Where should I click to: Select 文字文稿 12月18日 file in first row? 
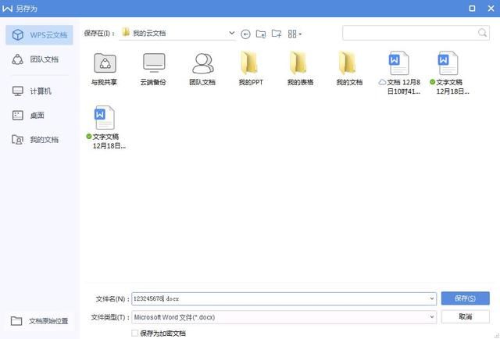(x=449, y=73)
